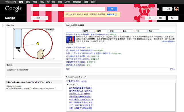Click the Chien-Ting Hsu name text
Screen dimensions: 184x112
point(147,9)
